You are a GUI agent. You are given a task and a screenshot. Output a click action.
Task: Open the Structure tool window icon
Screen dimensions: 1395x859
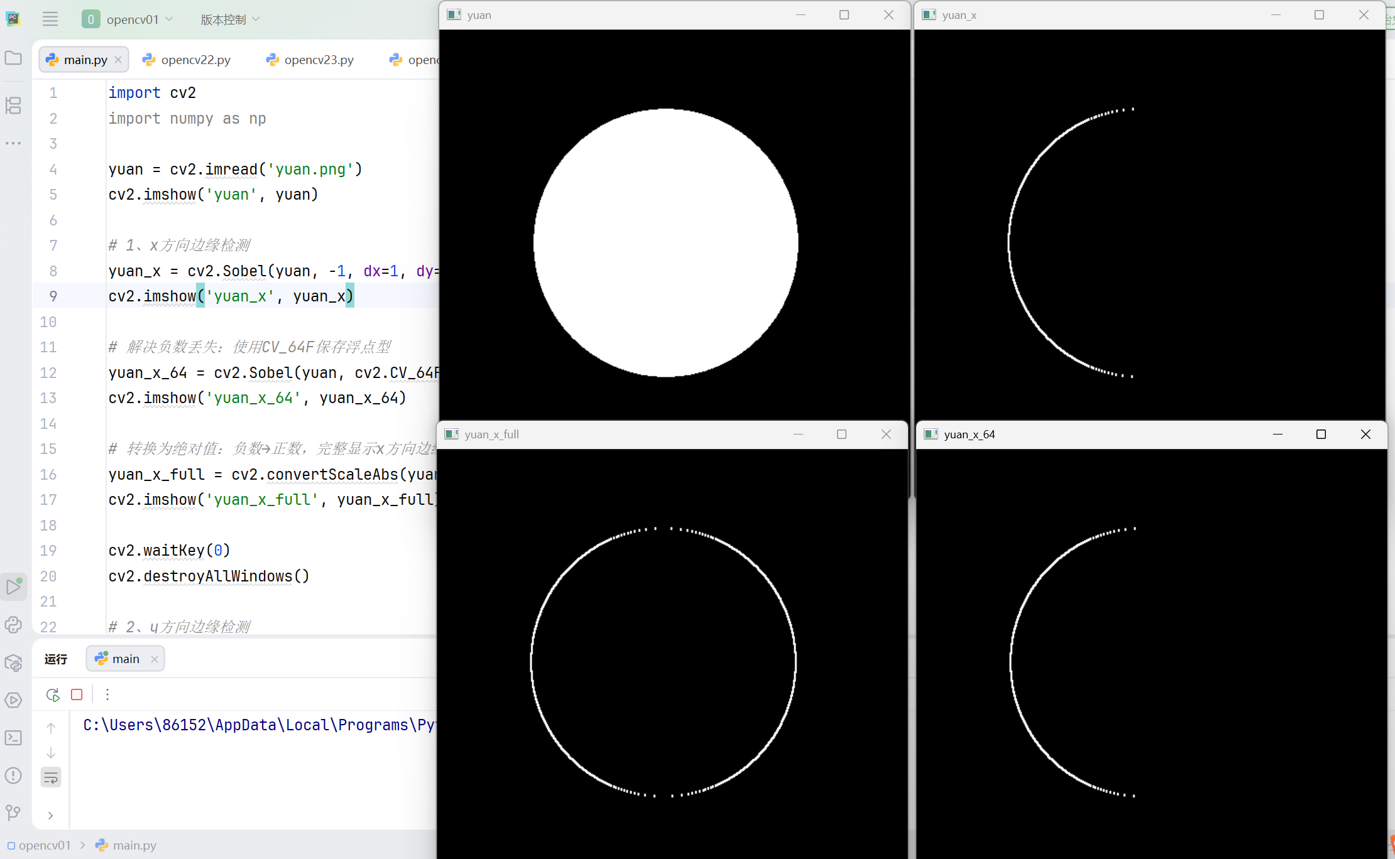coord(13,105)
